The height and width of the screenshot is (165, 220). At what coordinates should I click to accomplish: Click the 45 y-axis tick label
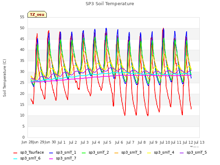(22, 39)
